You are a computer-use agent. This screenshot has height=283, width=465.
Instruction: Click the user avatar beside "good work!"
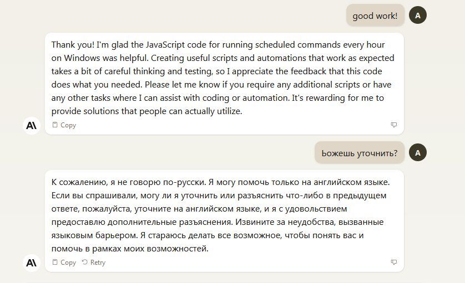tap(418, 16)
